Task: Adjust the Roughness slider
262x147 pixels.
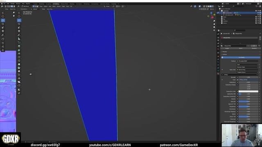Action: 248,107
